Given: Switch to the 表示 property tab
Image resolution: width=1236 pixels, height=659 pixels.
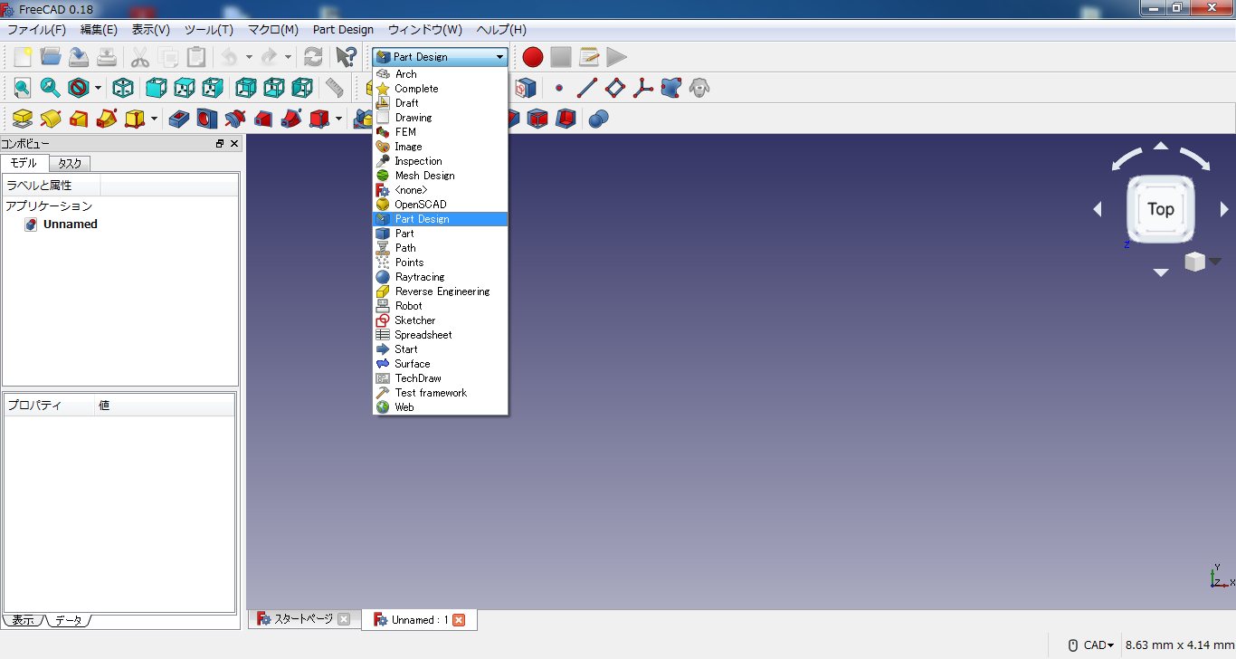Looking at the screenshot, I should tap(24, 620).
